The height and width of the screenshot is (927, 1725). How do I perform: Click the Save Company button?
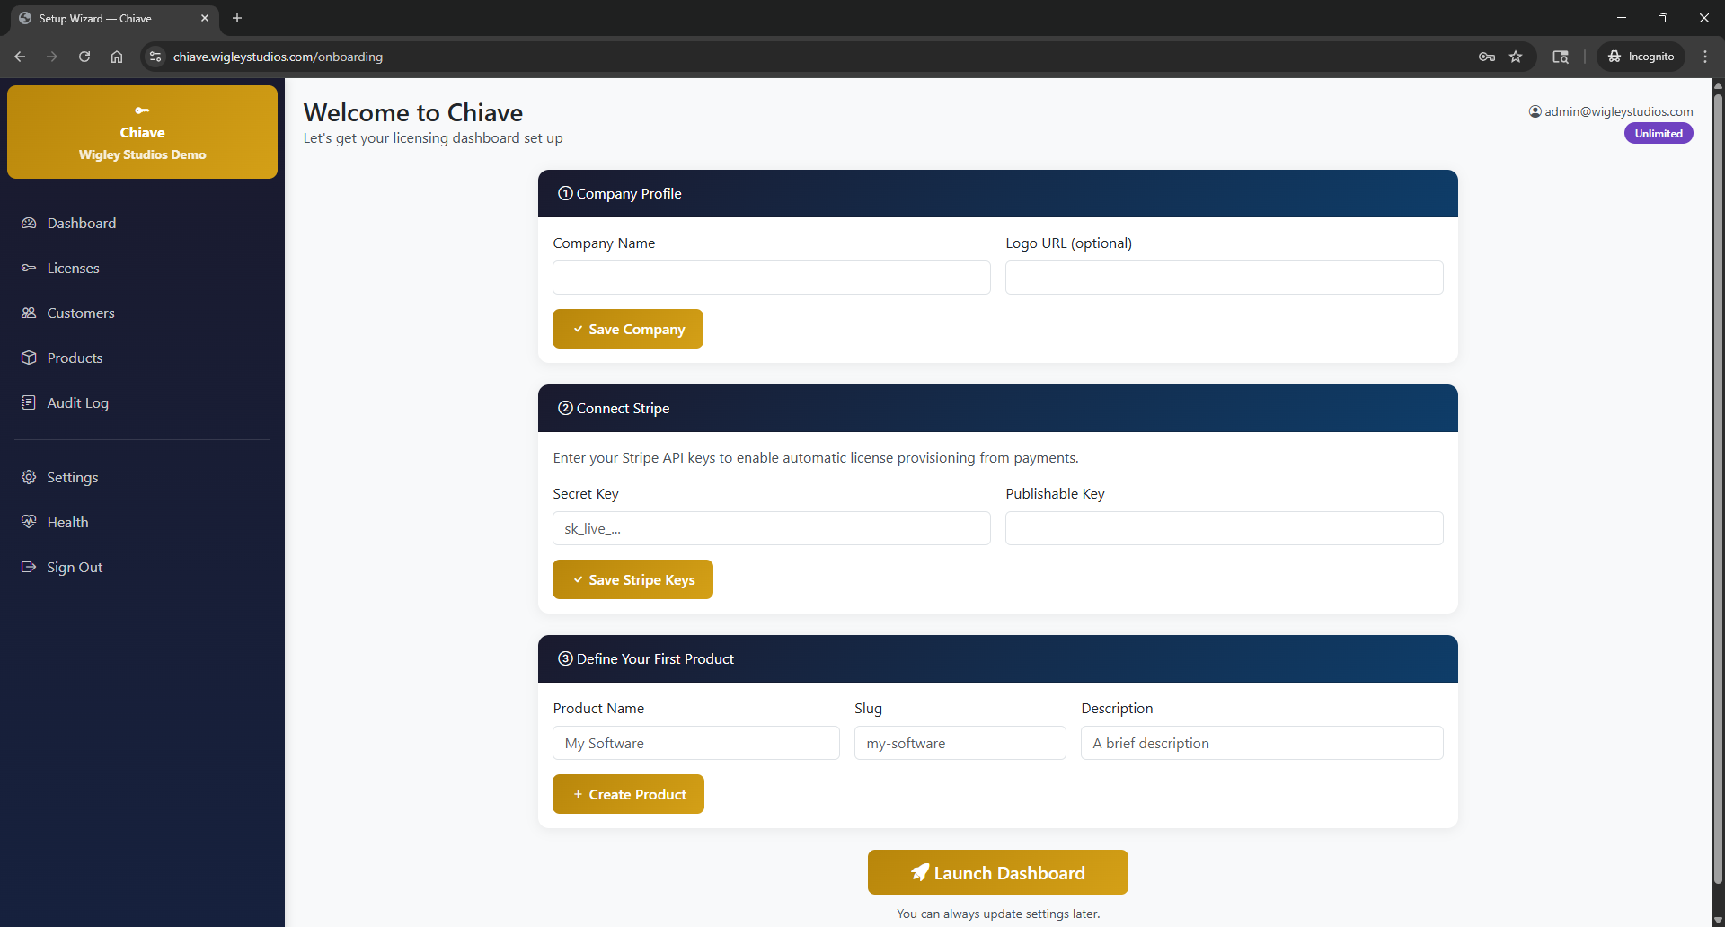tap(627, 329)
